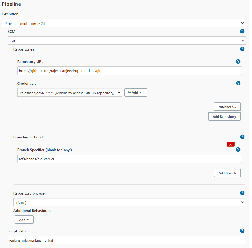The width and height of the screenshot is (252, 248).
Task: Select the Script Path label
Action: coord(17,231)
